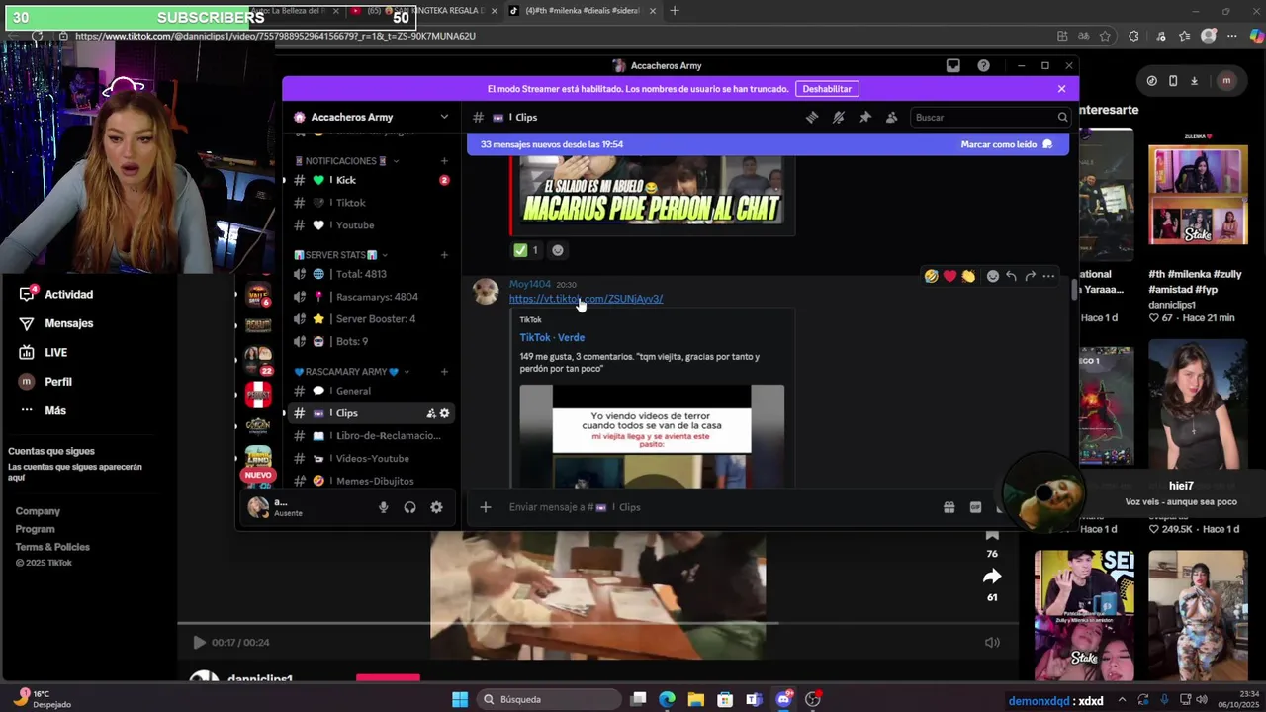This screenshot has width=1266, height=712.
Task: Toggle TikTok video volume speaker
Action: pos(992,642)
